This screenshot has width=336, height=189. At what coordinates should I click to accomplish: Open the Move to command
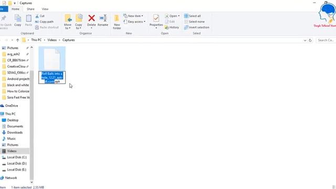(68, 22)
